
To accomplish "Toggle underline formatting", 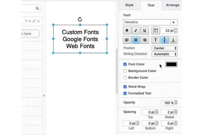I will 145,30.
